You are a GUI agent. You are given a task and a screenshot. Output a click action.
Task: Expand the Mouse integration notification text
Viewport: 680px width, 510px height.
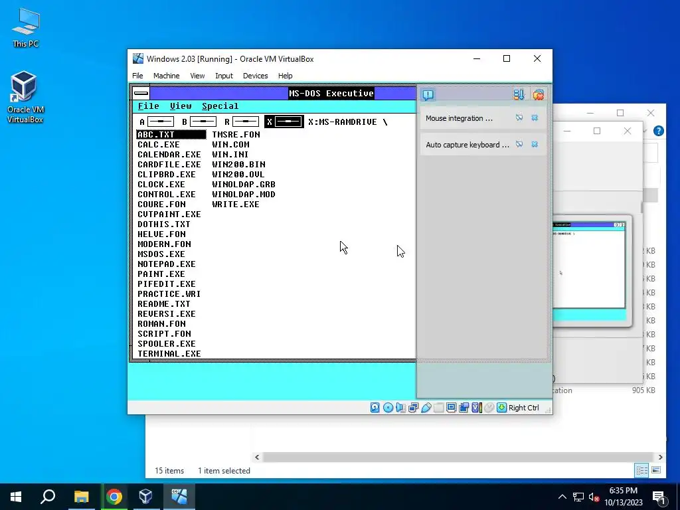tap(459, 118)
